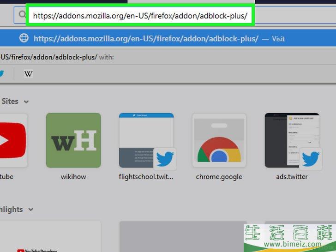The height and width of the screenshot is (252, 336).
Task: Open the middle gray highlight card
Action: click(183, 237)
